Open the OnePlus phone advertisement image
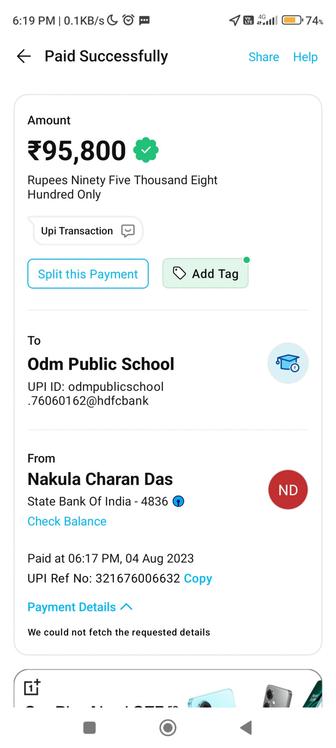This screenshot has height=748, width=336. pyautogui.click(x=252, y=694)
